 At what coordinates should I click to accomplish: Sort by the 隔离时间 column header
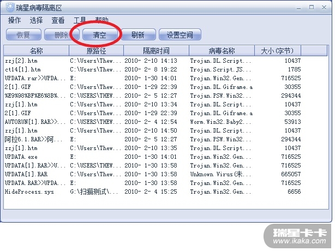coord(156,51)
